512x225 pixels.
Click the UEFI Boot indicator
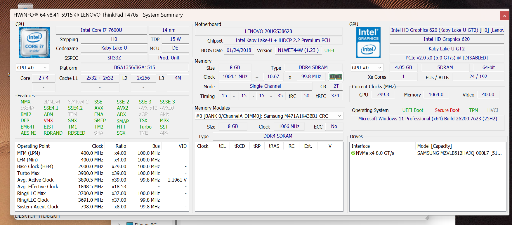[413, 110]
